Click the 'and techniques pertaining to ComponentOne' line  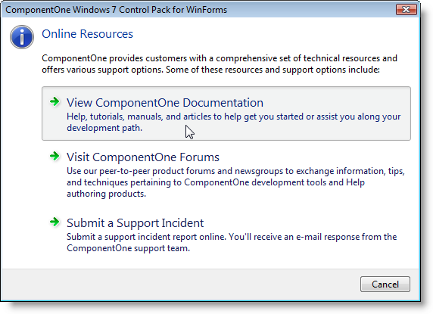[x=216, y=182]
